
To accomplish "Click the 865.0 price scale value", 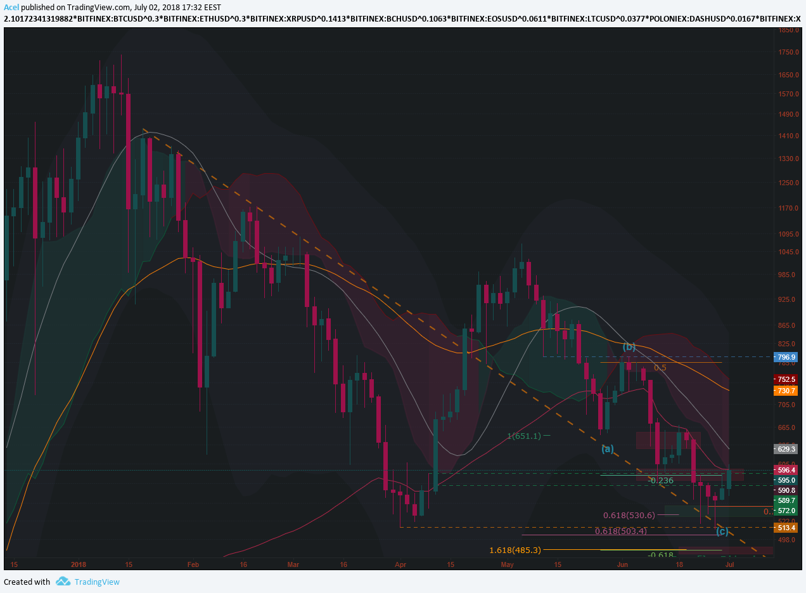I will click(x=788, y=325).
